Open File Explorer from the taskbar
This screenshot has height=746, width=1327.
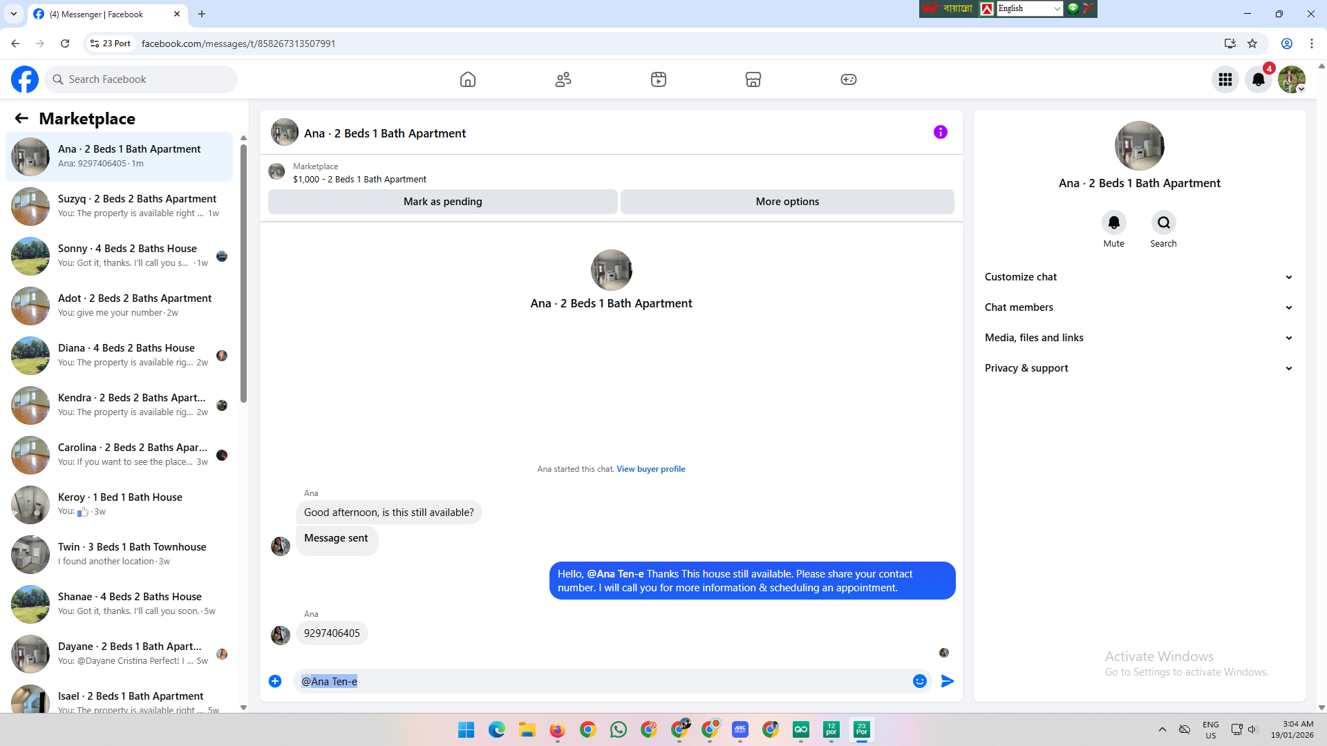pos(527,729)
